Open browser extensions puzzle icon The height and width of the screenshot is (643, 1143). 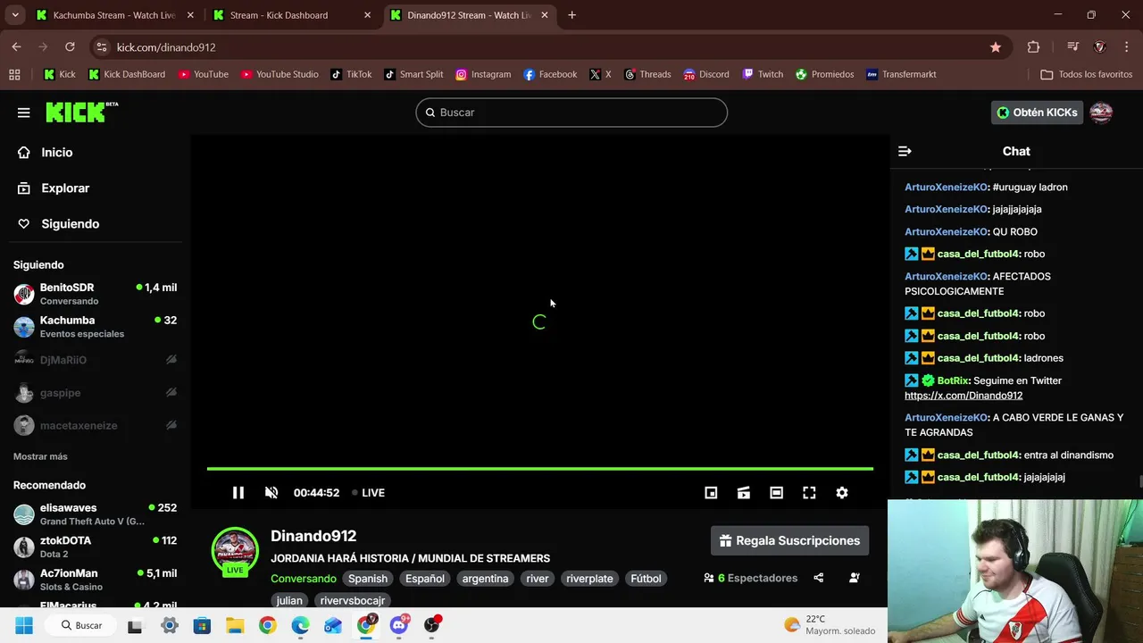(1034, 47)
